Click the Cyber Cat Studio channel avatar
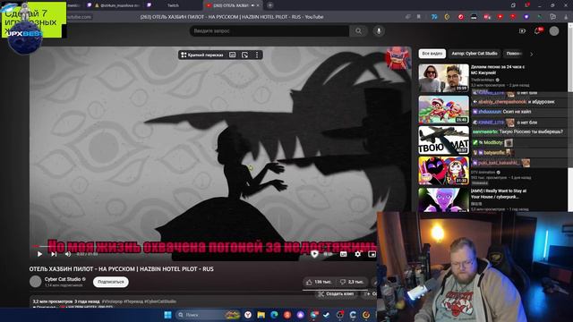 (36, 282)
